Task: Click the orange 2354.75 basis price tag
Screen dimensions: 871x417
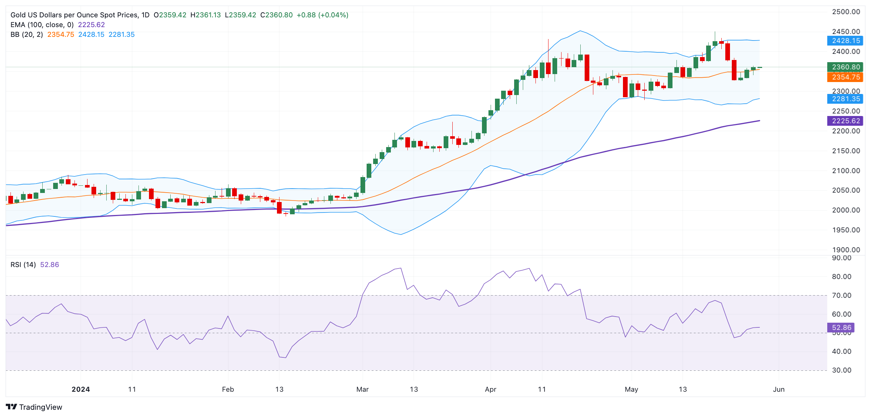Action: tap(845, 77)
